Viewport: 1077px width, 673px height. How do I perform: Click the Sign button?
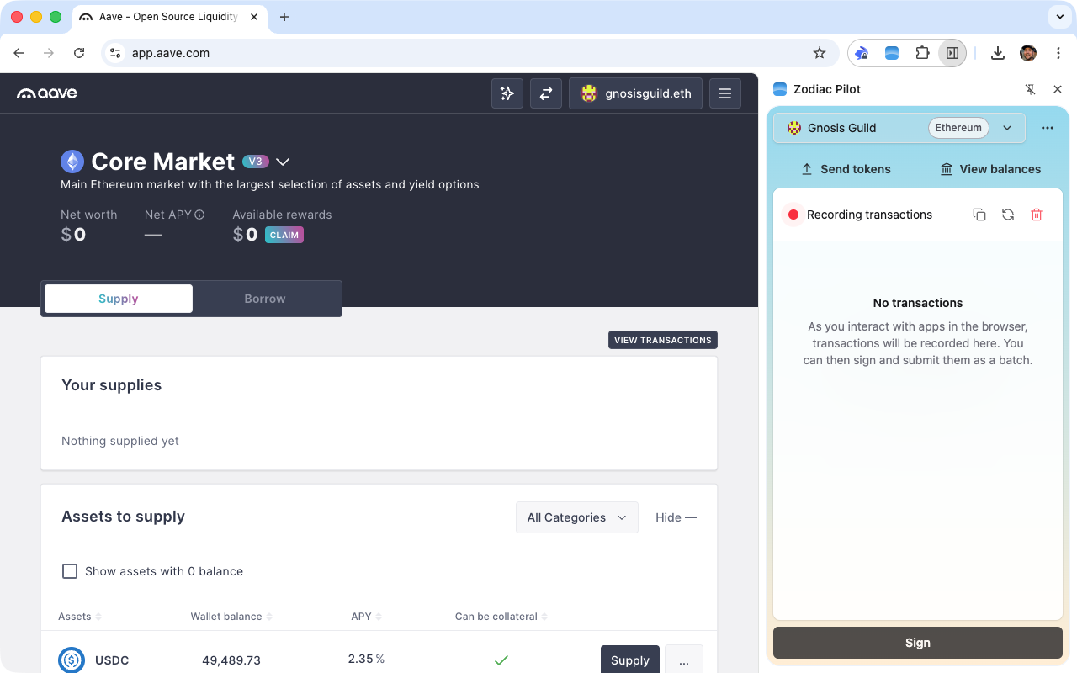point(918,643)
